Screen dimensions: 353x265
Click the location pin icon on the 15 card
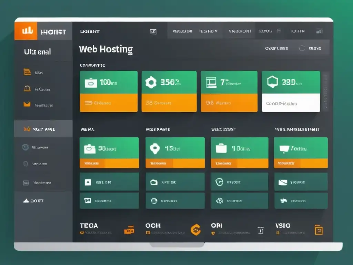coord(154,148)
